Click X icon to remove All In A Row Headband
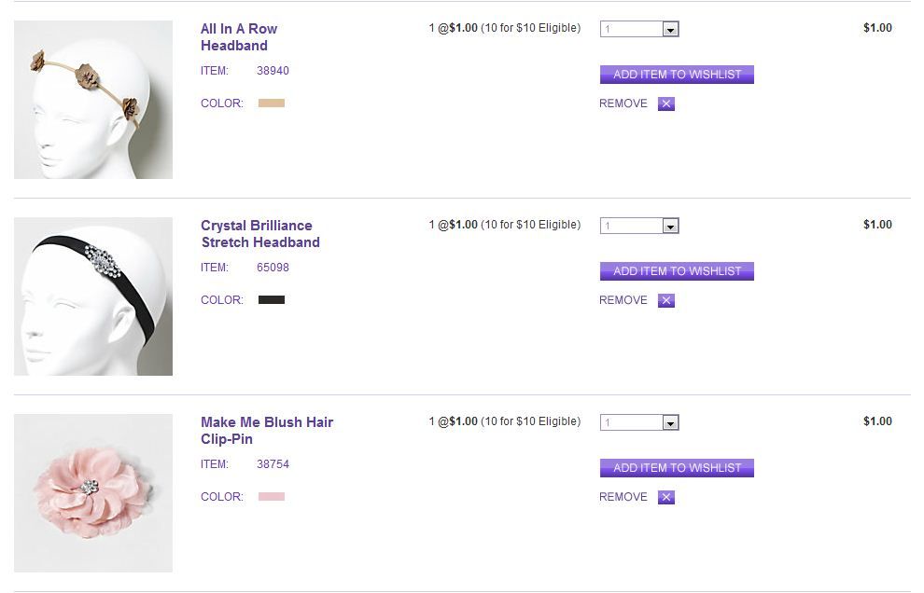 665,103
